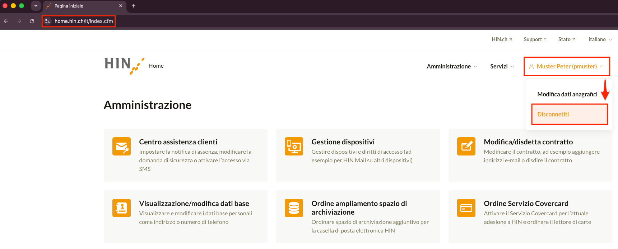Close the Pagina iniziale tab
This screenshot has width=618, height=249.
[x=121, y=6]
